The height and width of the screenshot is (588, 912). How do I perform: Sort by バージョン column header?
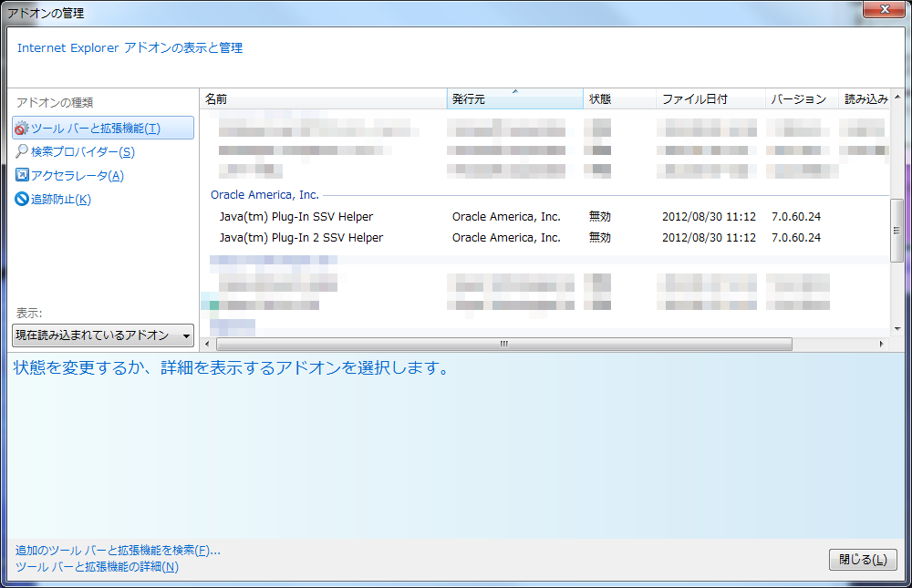point(802,98)
